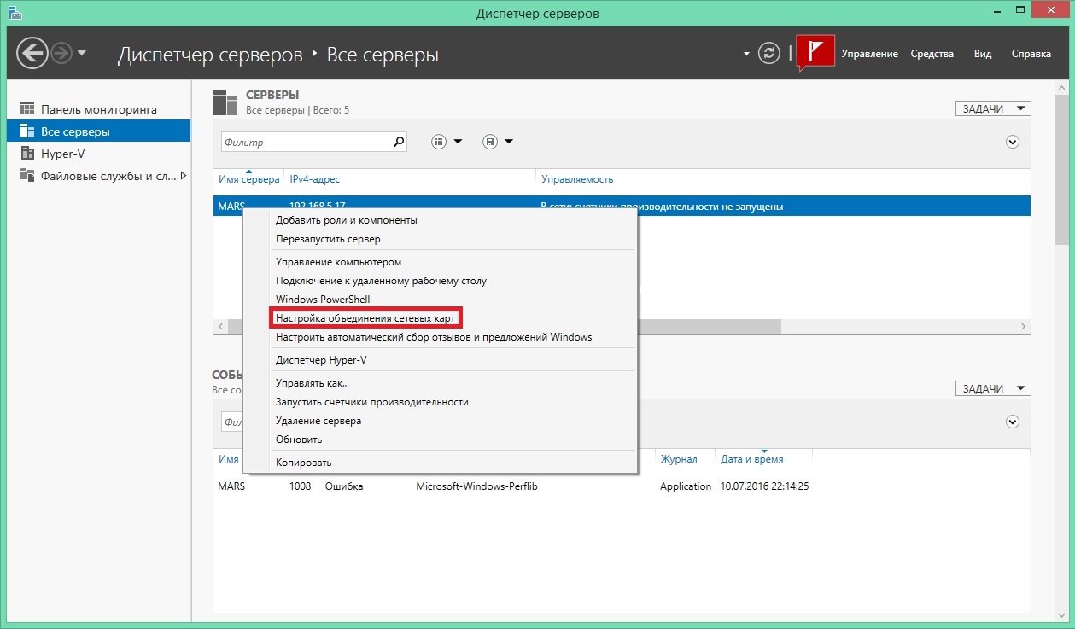The width and height of the screenshot is (1075, 629).
Task: Select Все серверы in sidebar
Action: (99, 131)
